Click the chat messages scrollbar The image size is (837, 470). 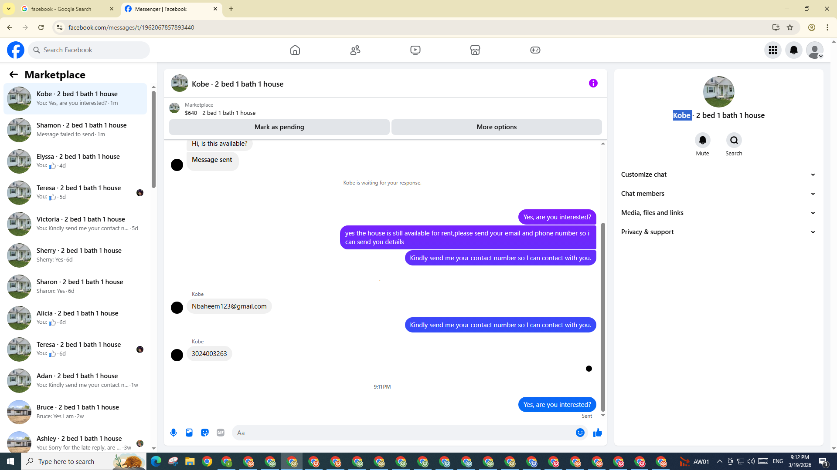(603, 317)
